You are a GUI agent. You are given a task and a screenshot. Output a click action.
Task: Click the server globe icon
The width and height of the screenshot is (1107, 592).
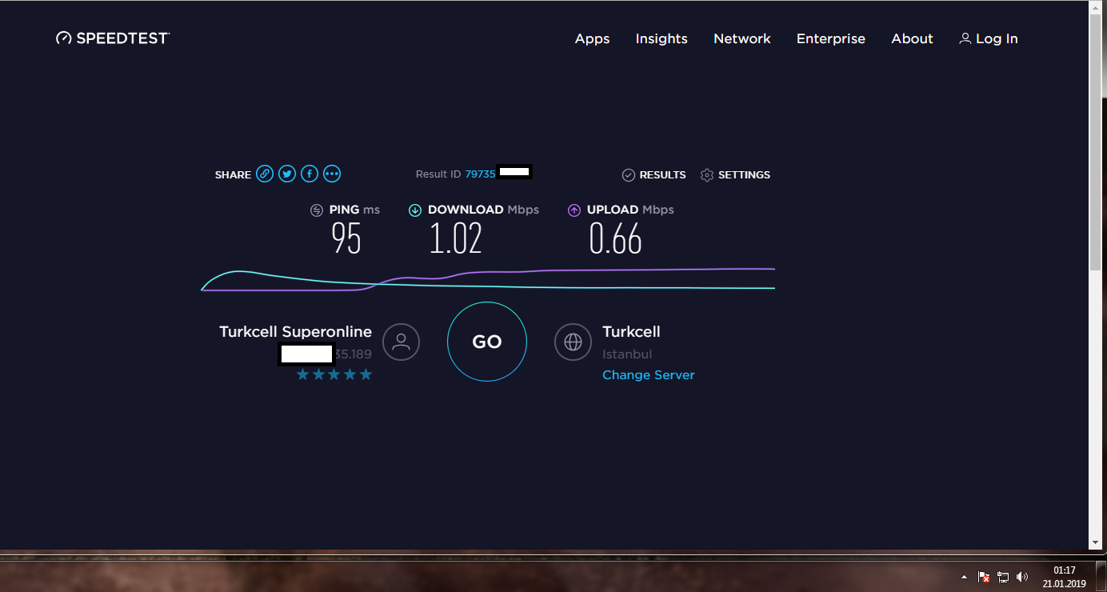click(573, 342)
